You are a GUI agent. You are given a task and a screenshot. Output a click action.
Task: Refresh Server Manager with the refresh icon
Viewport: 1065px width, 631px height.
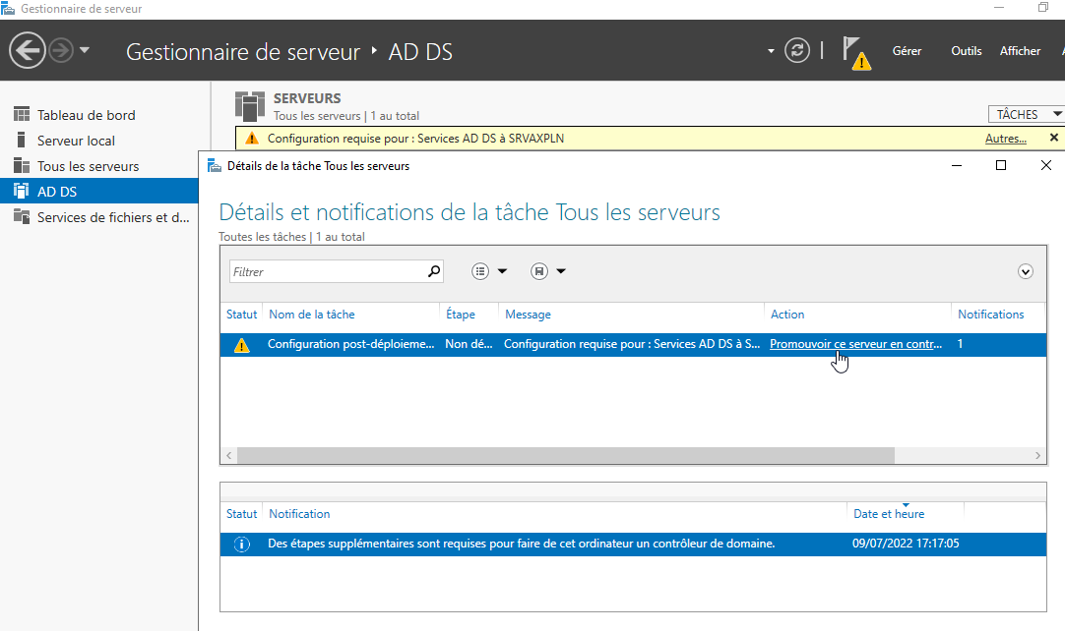pos(796,50)
